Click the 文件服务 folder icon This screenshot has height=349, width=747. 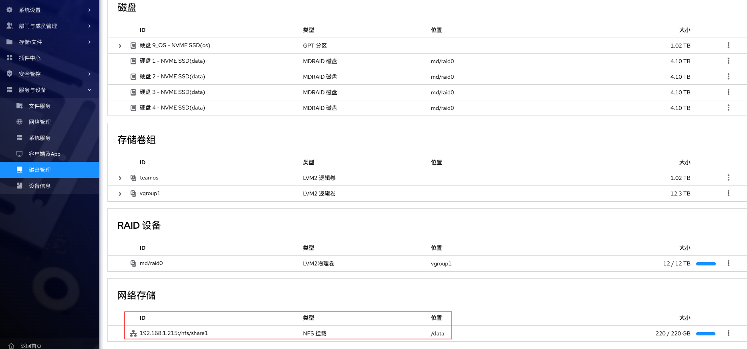19,106
